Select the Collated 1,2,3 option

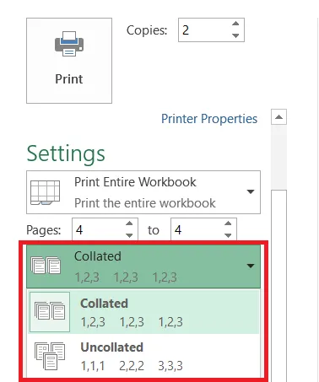coord(143,312)
